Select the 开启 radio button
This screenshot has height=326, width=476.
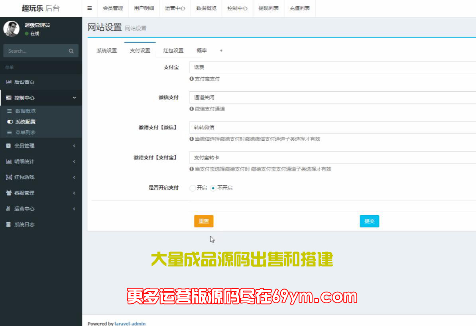193,188
